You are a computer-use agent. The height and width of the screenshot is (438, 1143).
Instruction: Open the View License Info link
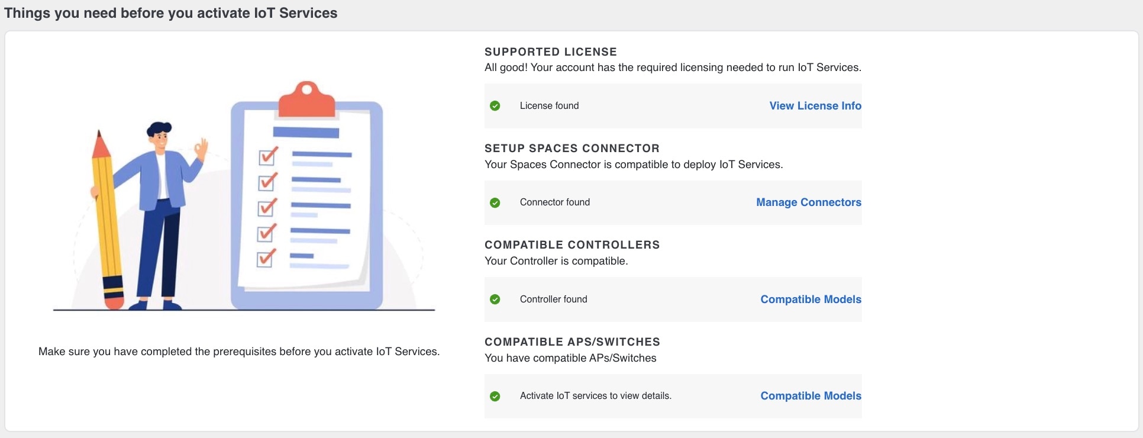(815, 106)
